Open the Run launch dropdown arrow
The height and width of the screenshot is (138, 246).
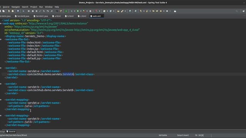(x=81, y=11)
